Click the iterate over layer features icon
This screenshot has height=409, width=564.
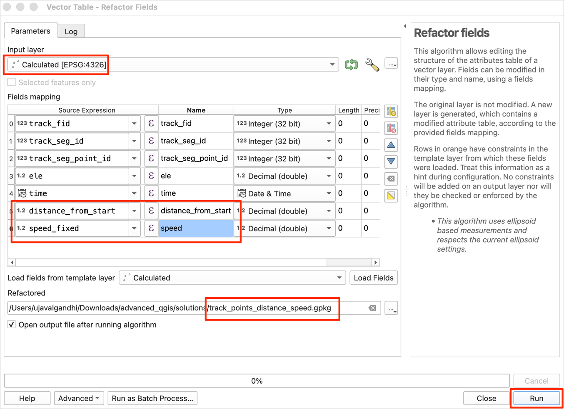(351, 64)
